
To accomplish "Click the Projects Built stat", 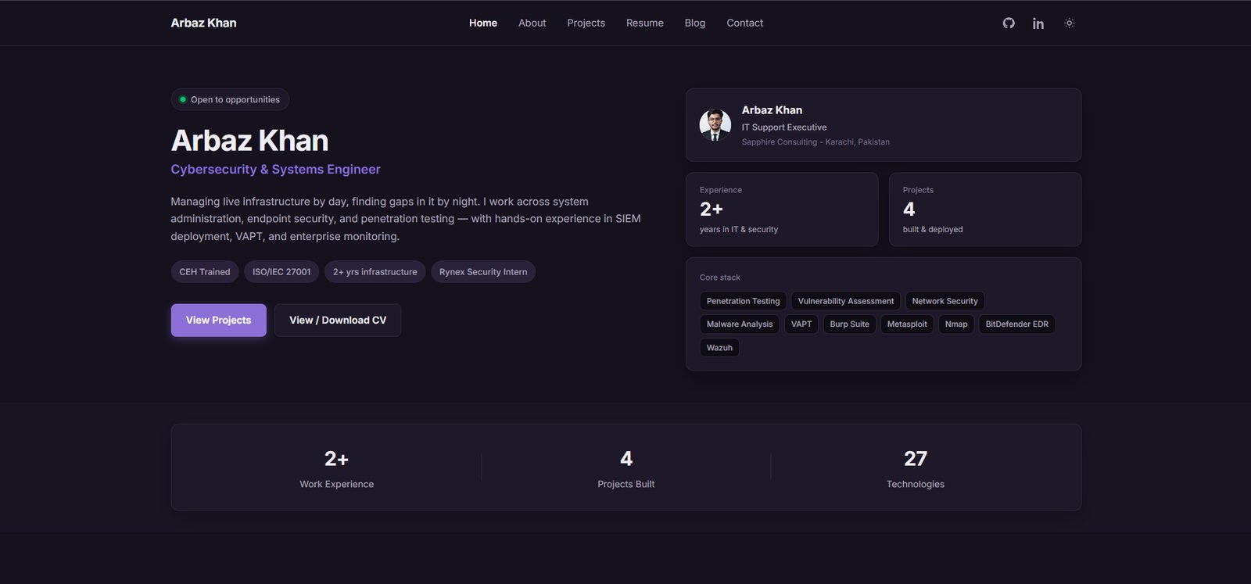I will [x=626, y=468].
